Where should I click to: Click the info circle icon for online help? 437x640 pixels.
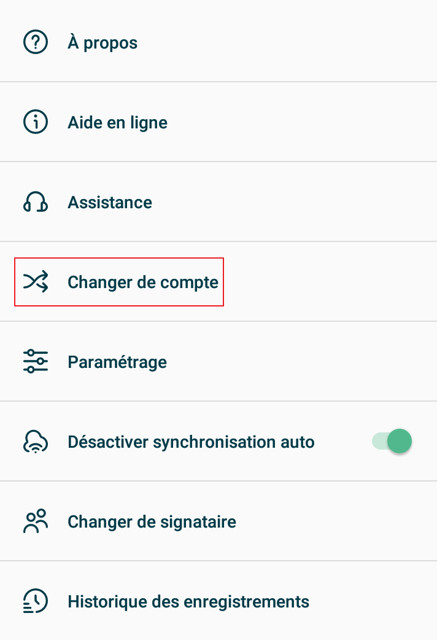pos(36,122)
